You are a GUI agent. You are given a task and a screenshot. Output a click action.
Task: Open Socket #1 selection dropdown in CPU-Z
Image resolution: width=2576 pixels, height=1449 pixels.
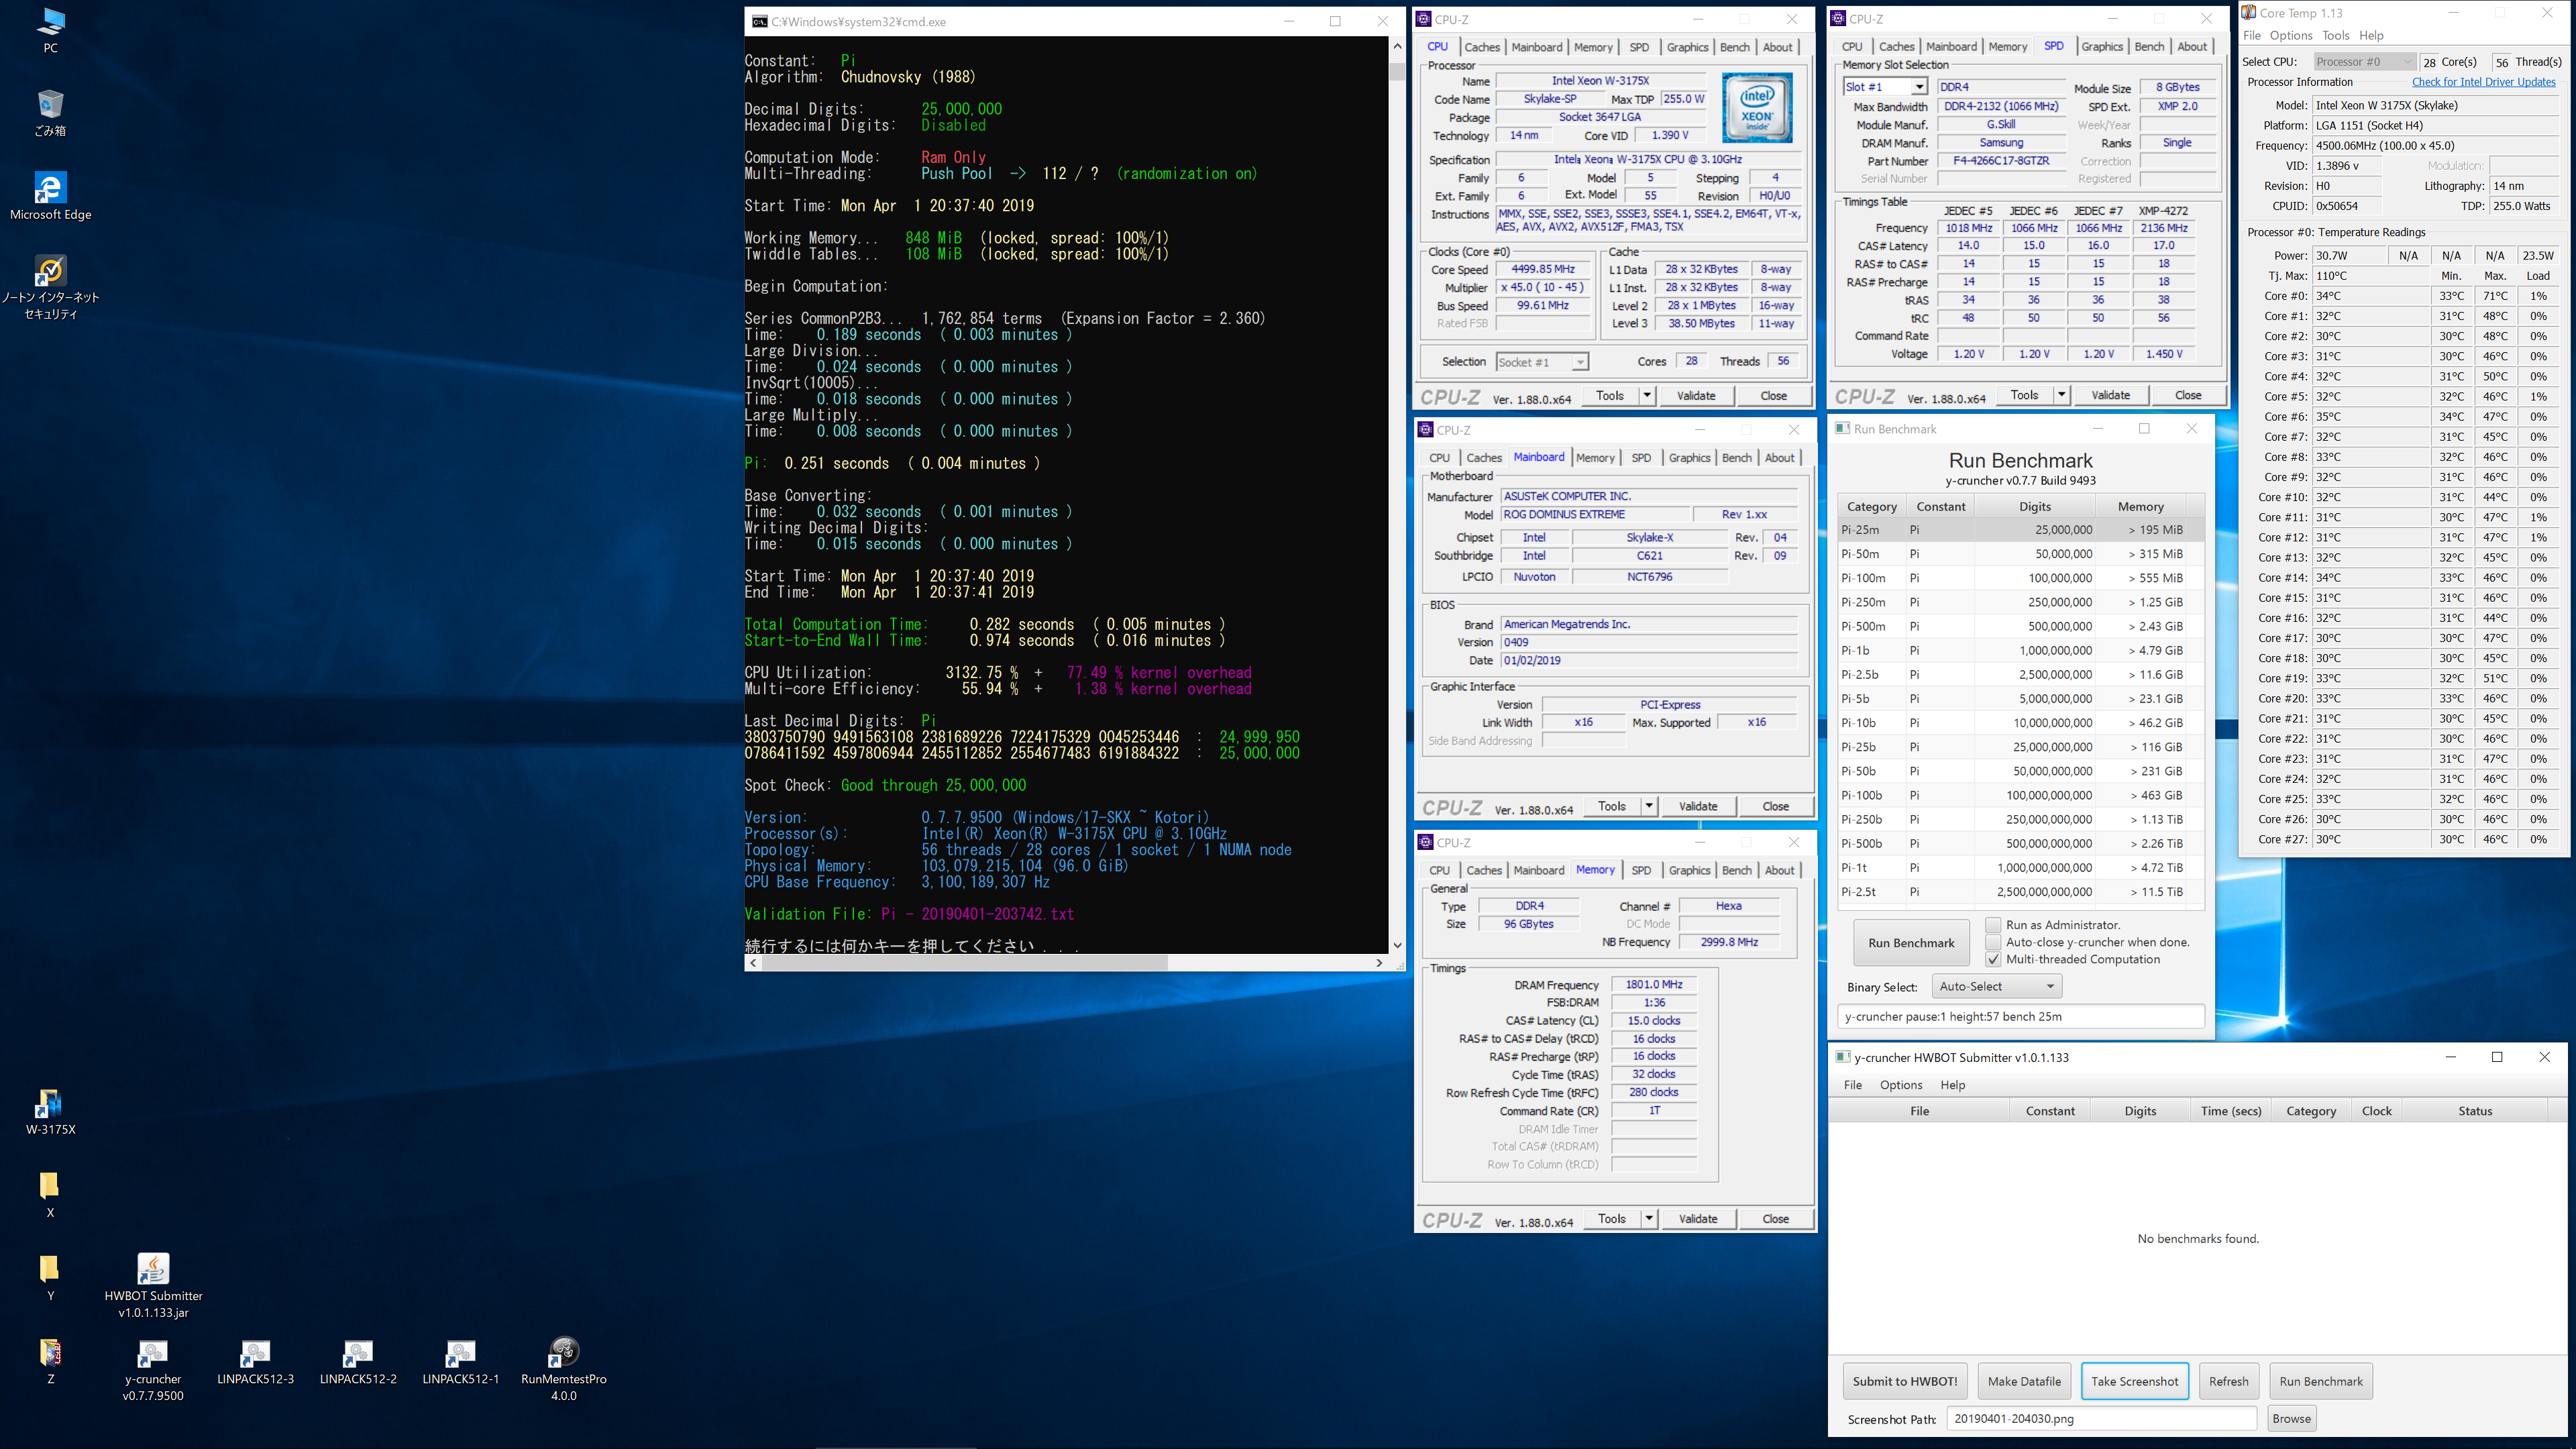point(1542,362)
